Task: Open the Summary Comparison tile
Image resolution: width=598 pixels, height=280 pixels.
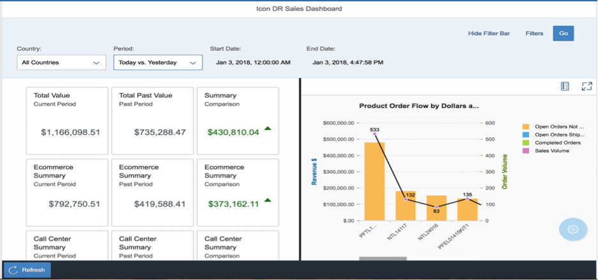Action: 238,121
